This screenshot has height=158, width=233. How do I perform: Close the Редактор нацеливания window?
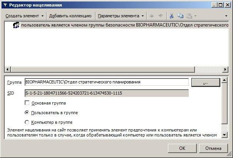[228, 5]
